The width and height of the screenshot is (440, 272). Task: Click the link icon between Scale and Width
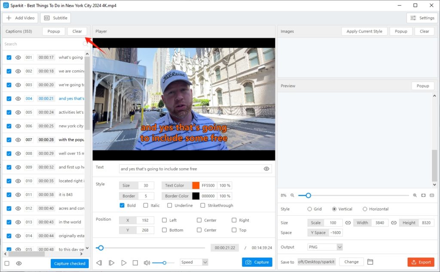pos(347,222)
